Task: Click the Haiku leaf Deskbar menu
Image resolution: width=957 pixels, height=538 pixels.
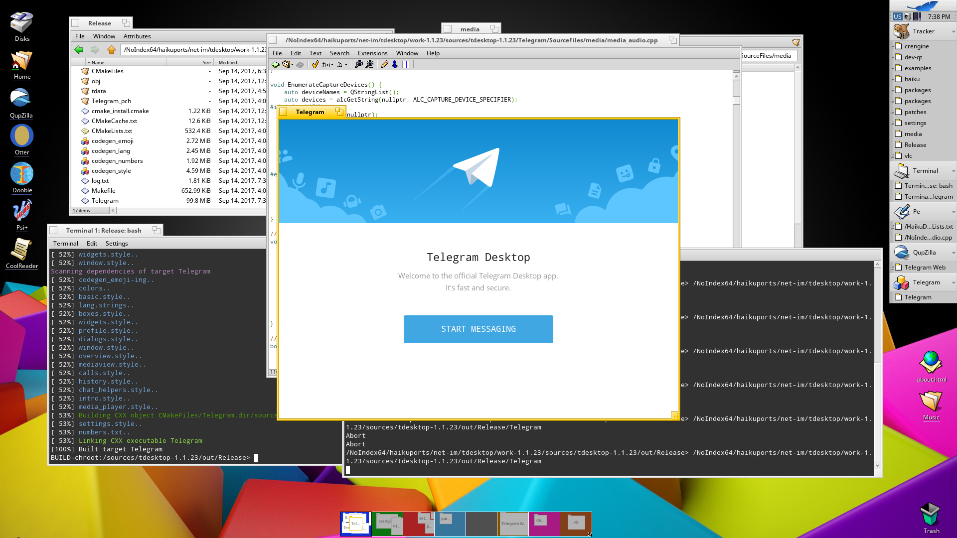Action: click(923, 6)
